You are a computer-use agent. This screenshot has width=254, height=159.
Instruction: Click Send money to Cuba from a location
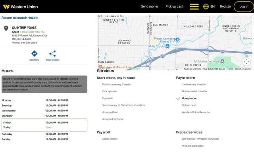coord(123,105)
